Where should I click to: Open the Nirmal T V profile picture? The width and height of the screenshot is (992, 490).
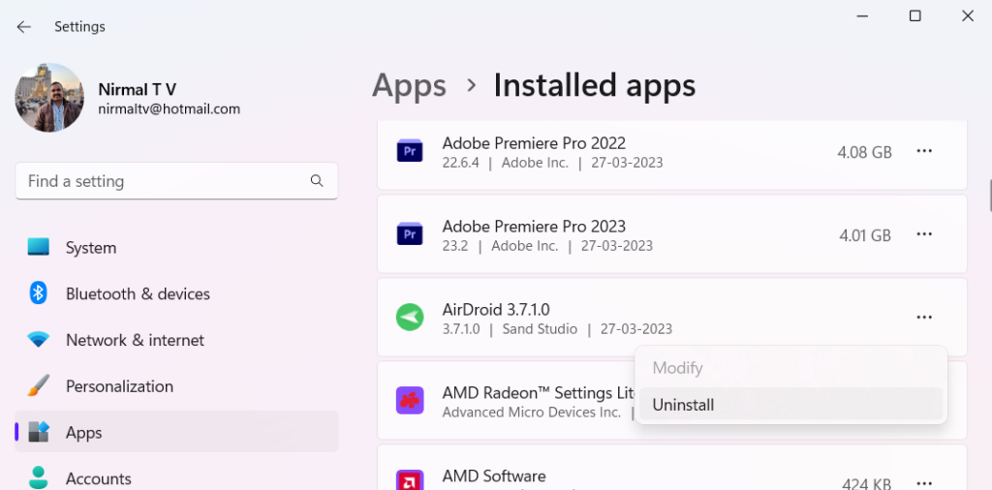coord(49,98)
